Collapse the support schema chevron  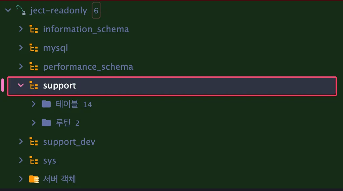21,85
